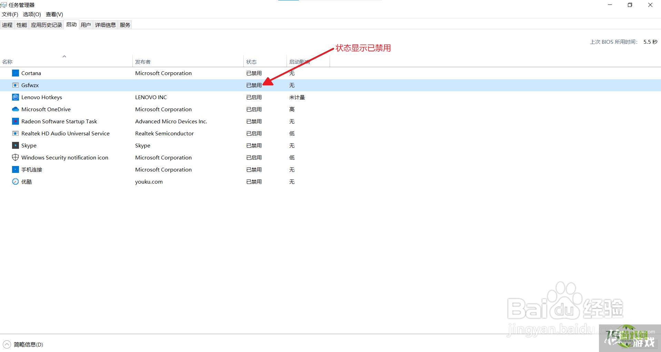
Task: Click 未计量 startup impact for Lenovo Hotkeys
Action: pos(297,97)
